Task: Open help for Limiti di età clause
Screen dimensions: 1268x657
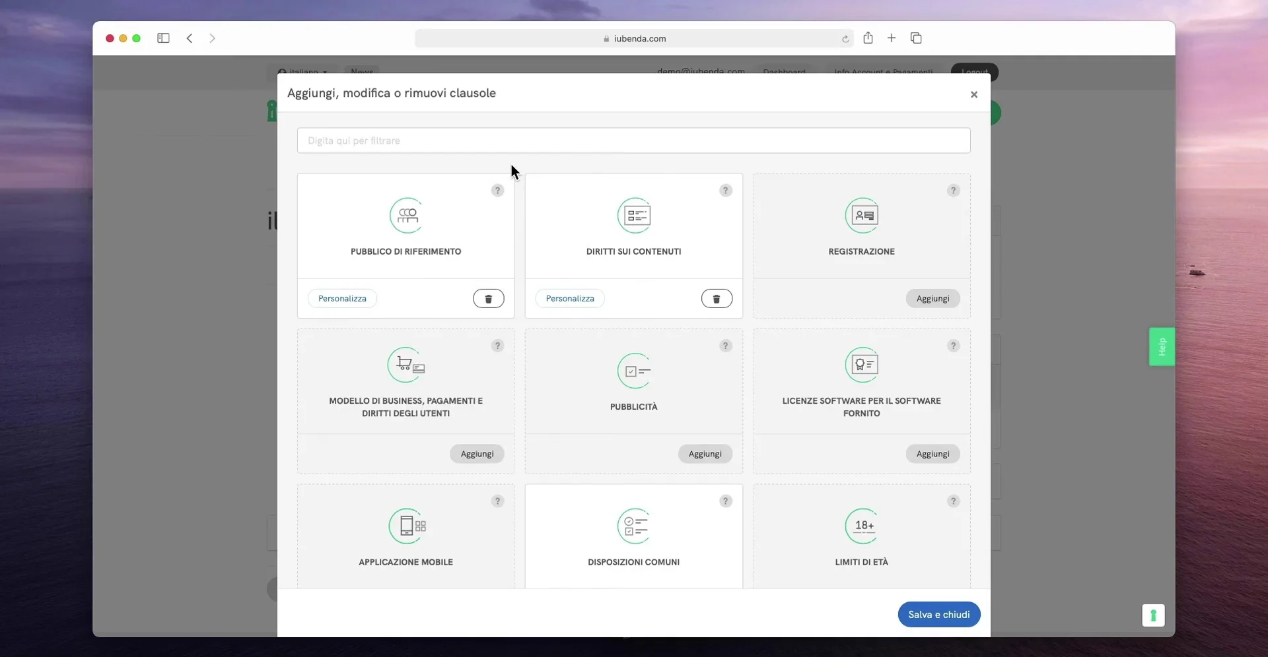Action: [x=954, y=501]
